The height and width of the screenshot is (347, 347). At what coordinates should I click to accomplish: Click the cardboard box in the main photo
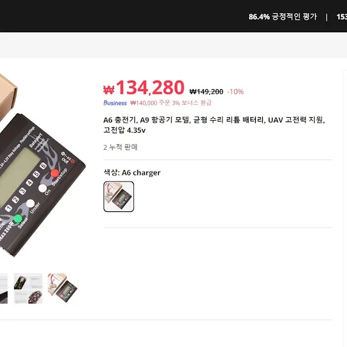(7, 97)
